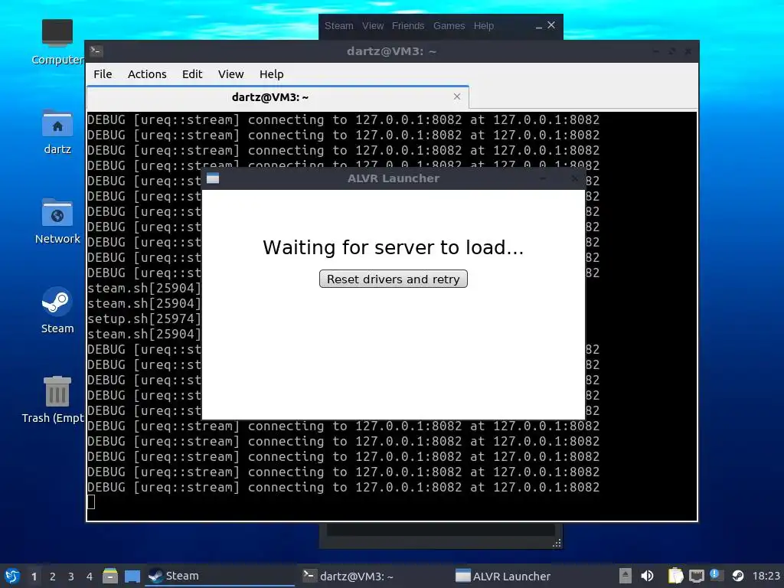
Task: Open Steam menu in Steam window
Action: click(338, 25)
